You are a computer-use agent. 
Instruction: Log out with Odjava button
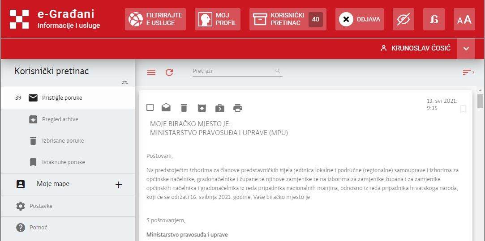tap(360, 19)
